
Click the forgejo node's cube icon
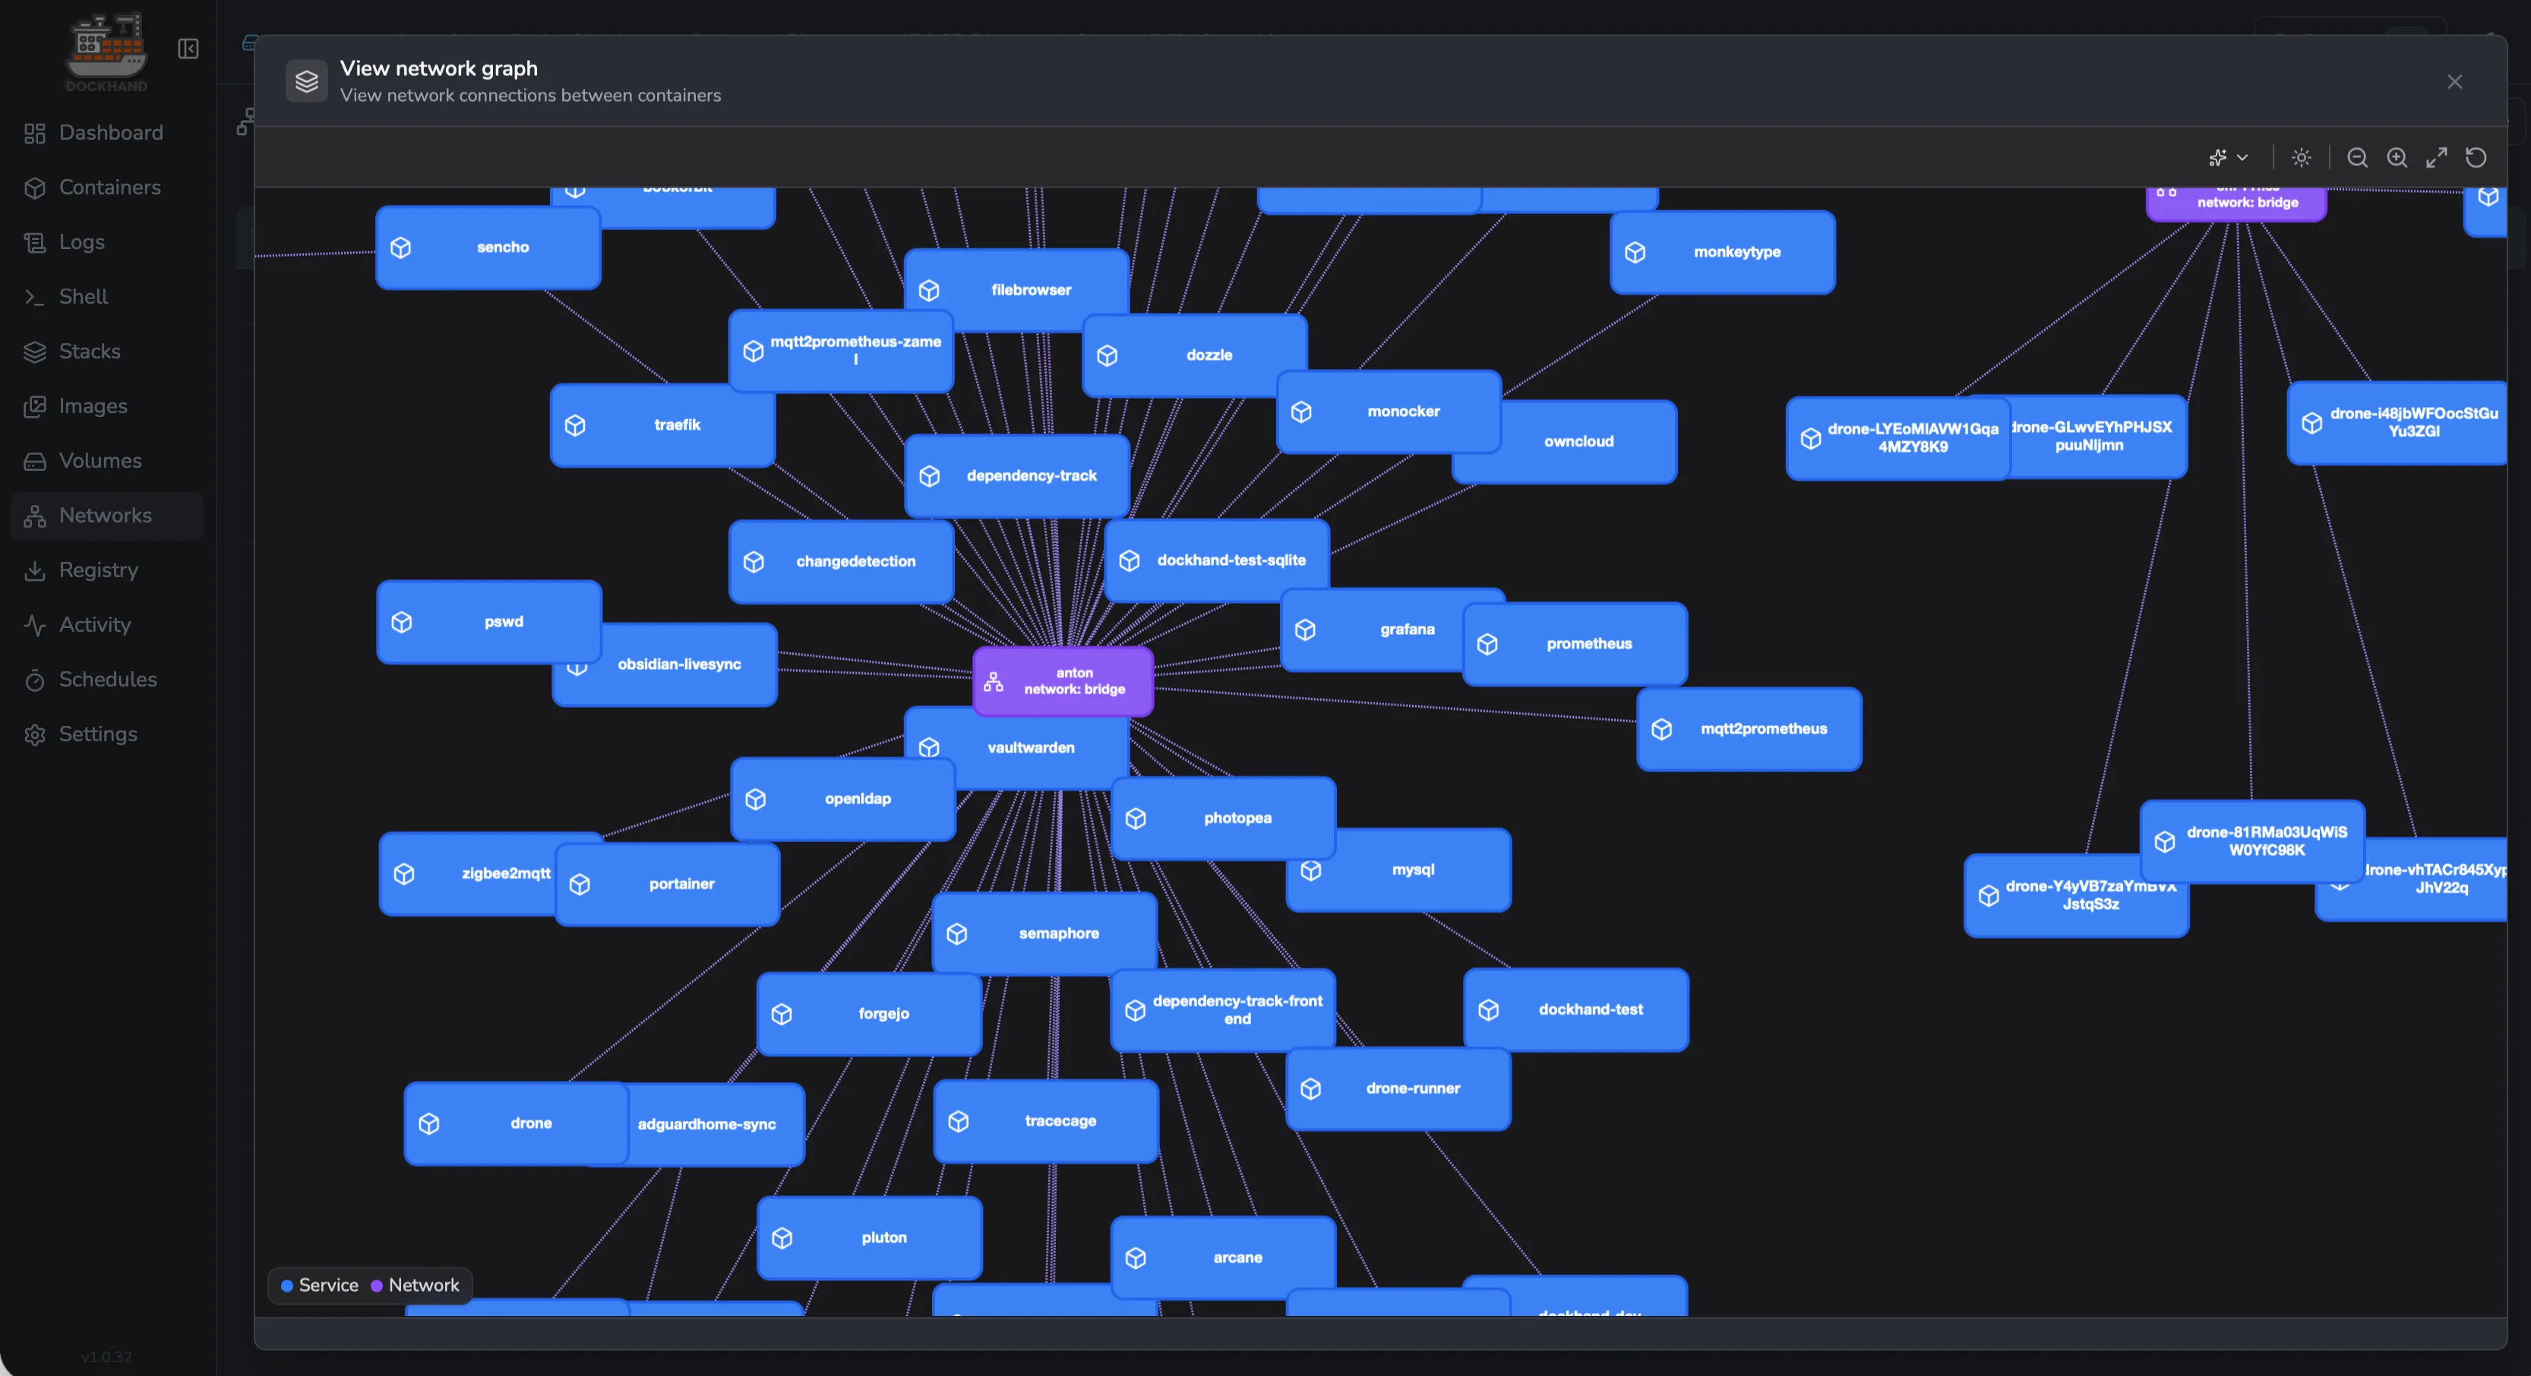click(782, 1015)
